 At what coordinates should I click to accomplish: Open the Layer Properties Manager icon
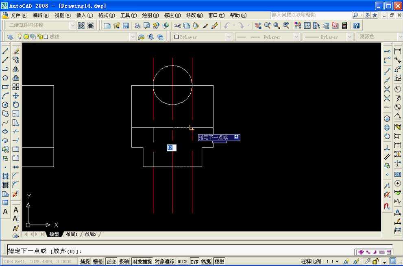[x=10, y=37]
